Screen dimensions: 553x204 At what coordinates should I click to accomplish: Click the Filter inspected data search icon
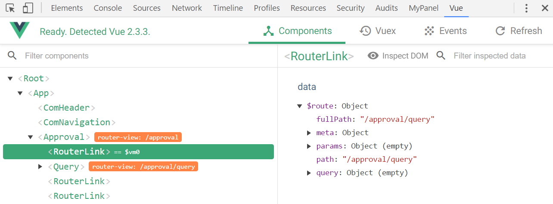(x=441, y=56)
